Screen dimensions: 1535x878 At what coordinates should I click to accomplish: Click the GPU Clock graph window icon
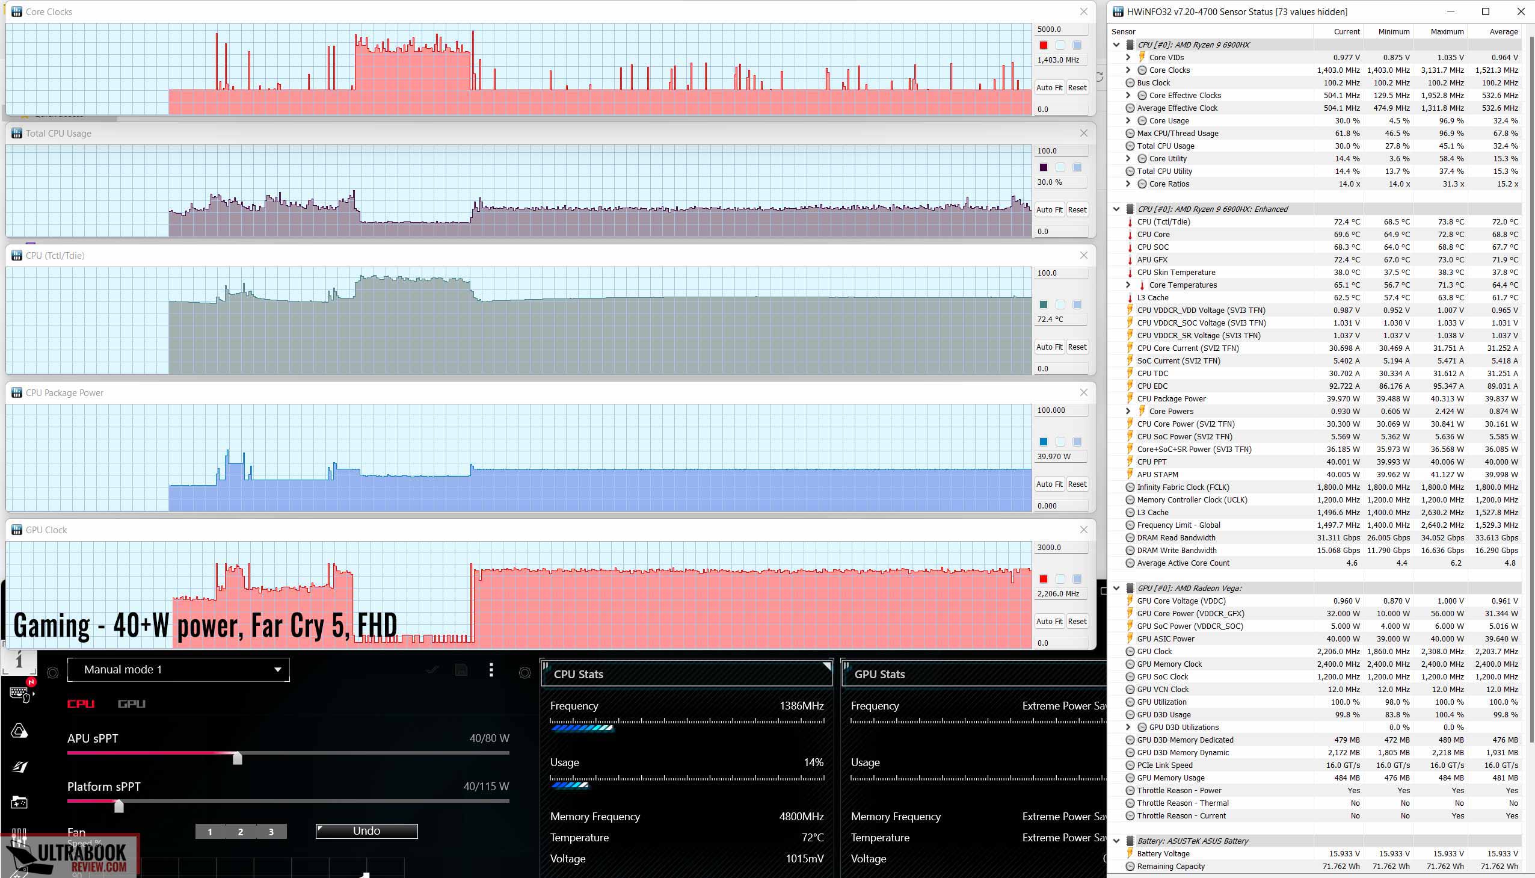[16, 530]
